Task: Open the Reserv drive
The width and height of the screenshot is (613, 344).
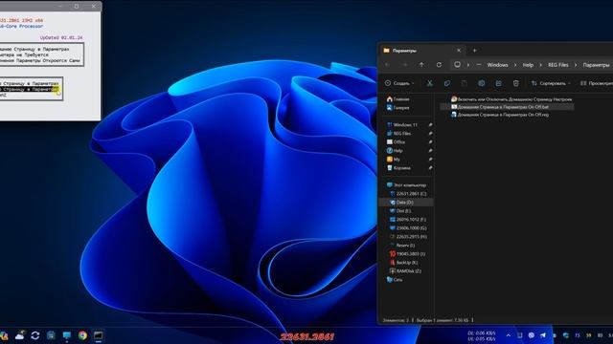Action: [402, 246]
